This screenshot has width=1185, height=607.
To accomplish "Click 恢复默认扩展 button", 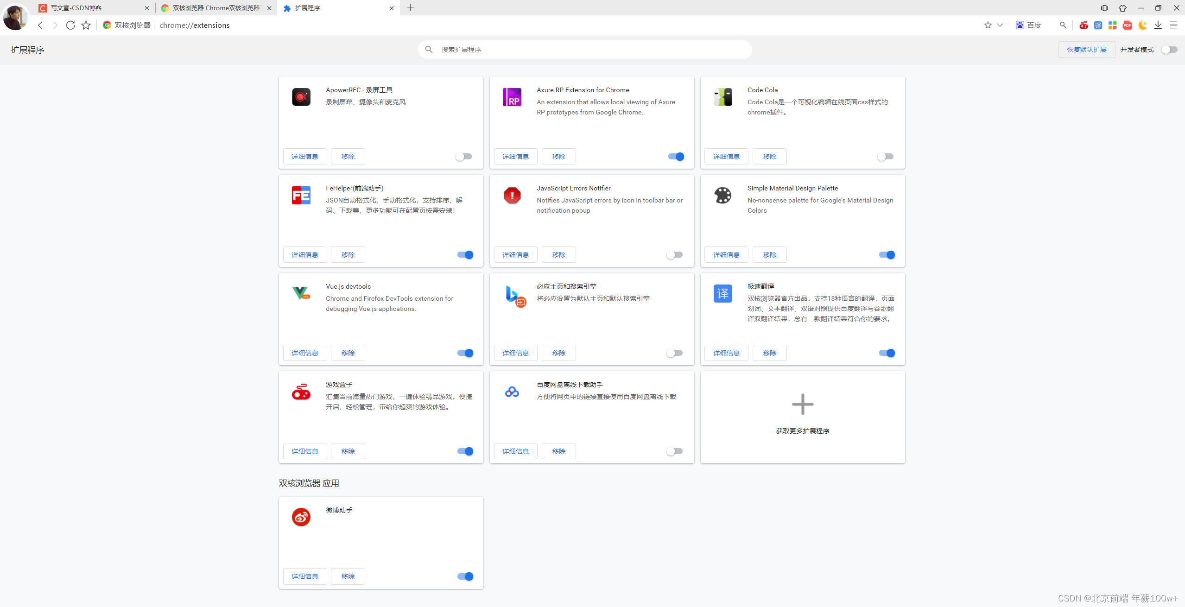I will tap(1086, 50).
